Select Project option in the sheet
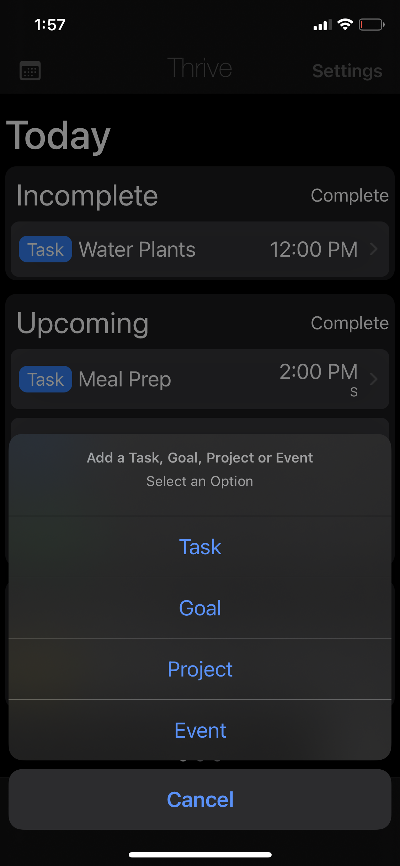Image resolution: width=400 pixels, height=866 pixels. [x=200, y=669]
